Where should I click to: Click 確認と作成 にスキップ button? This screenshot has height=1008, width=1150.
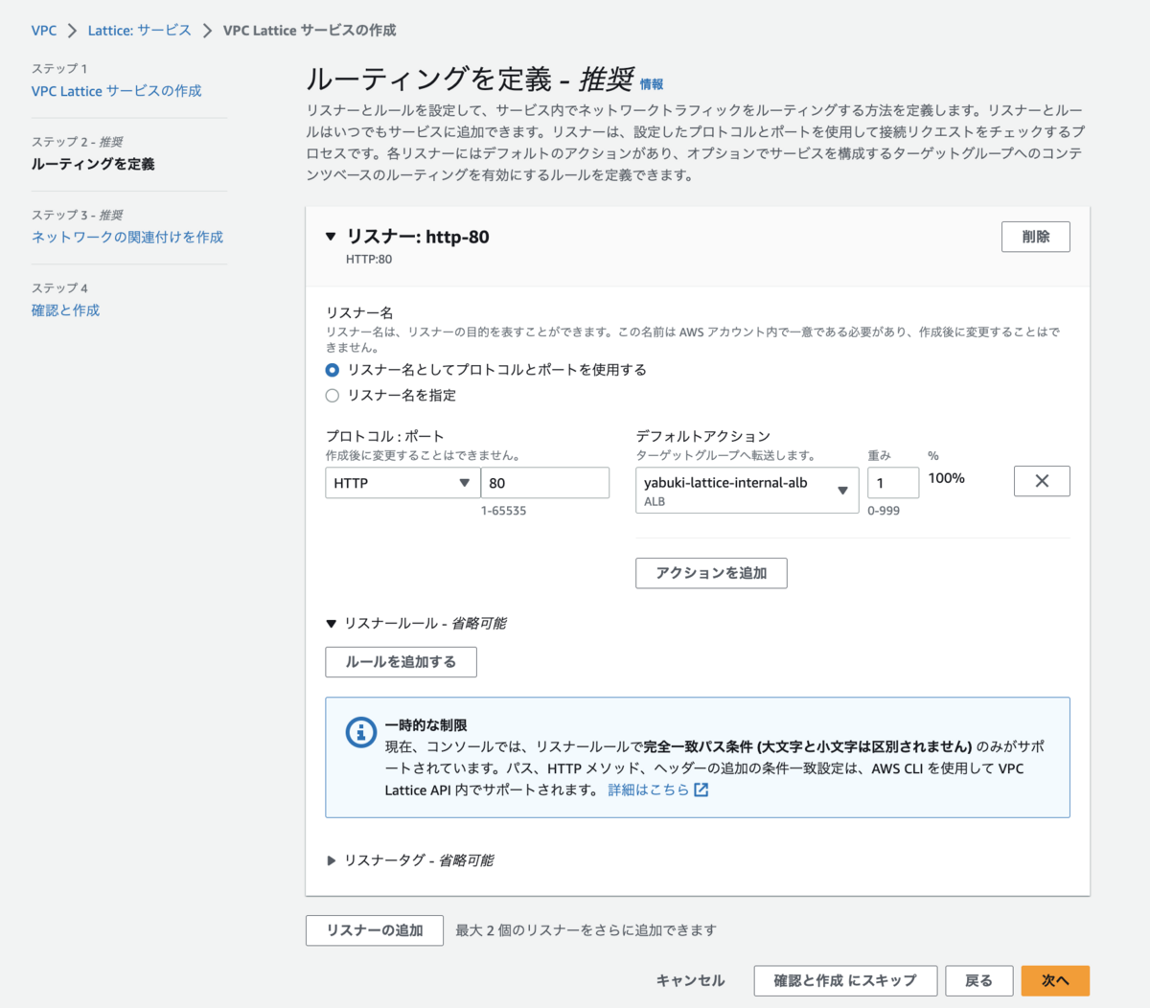coord(845,980)
